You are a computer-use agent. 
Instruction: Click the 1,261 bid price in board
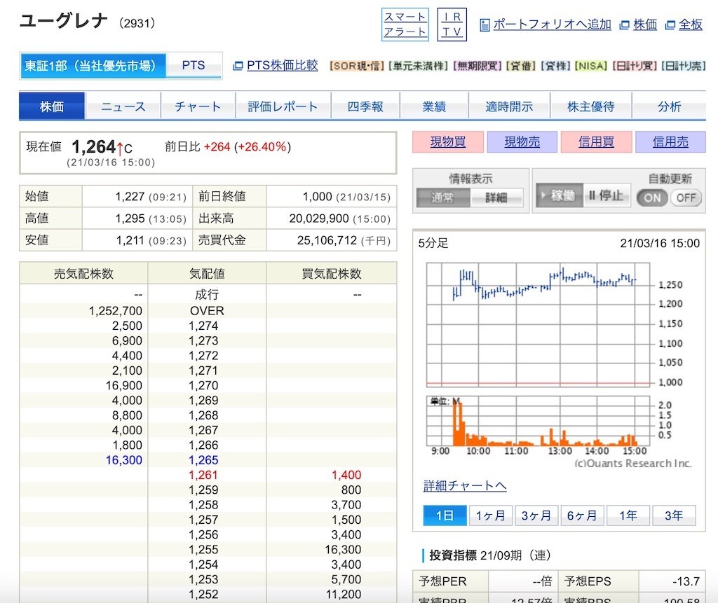tap(203, 475)
